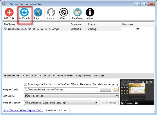Minimize the Fix.Video window
Viewport: 157px width, 115px height.
(137, 4)
